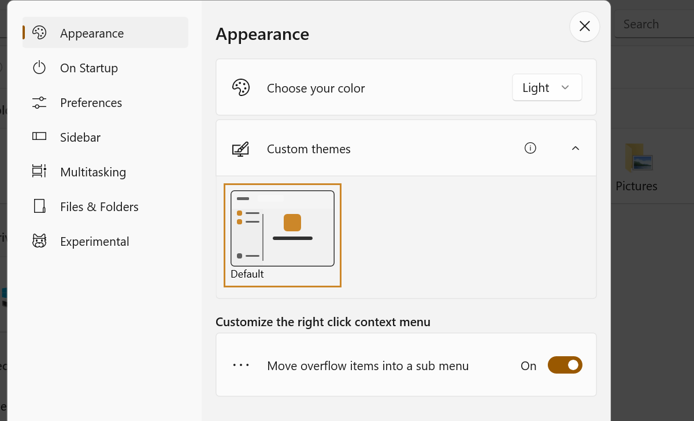This screenshot has width=694, height=421.
Task: Click the Multitasking icon
Action: pyautogui.click(x=39, y=172)
